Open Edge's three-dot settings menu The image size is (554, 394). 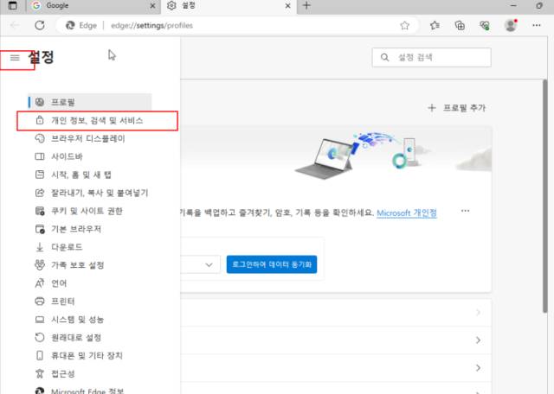[536, 25]
